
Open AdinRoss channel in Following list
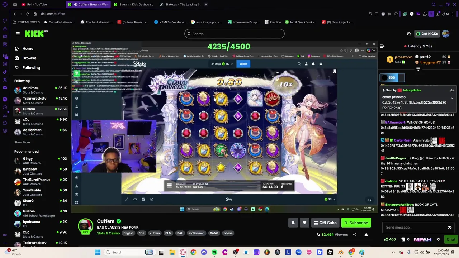point(41,90)
